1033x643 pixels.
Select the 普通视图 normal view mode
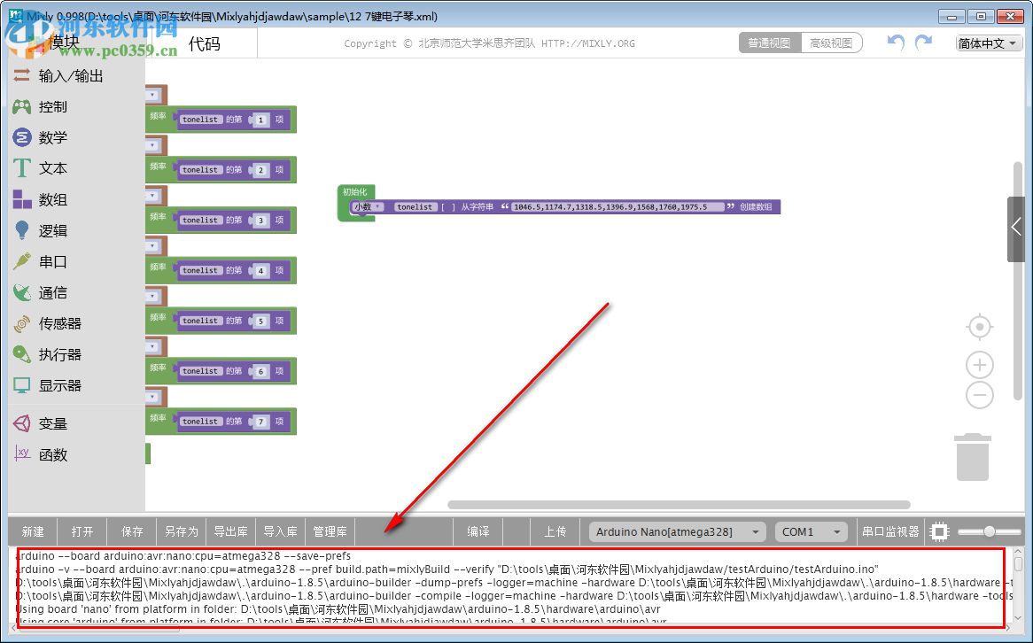pyautogui.click(x=769, y=42)
